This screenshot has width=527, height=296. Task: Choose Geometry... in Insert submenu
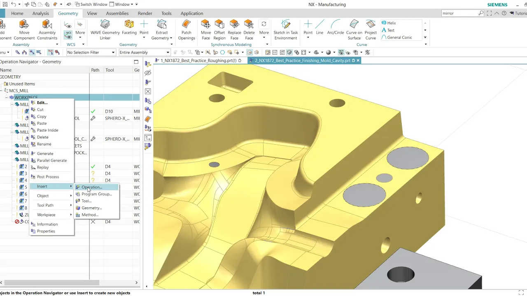(x=96, y=208)
